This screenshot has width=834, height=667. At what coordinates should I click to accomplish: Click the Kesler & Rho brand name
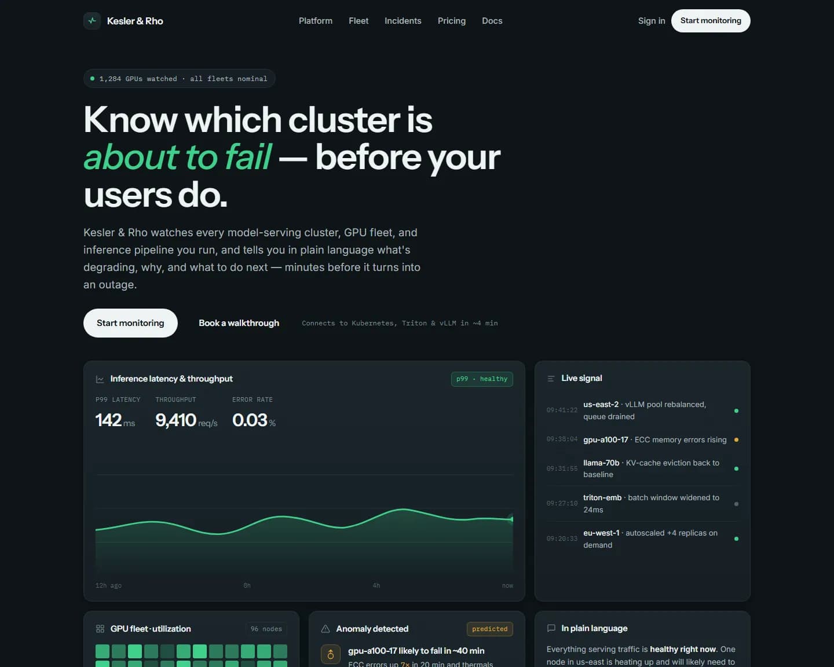coord(135,21)
